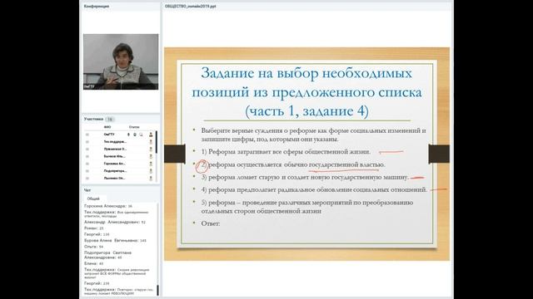The image size is (533, 299).
Task: Click slide statement 4 about радикальное обновление
Action: point(314,190)
